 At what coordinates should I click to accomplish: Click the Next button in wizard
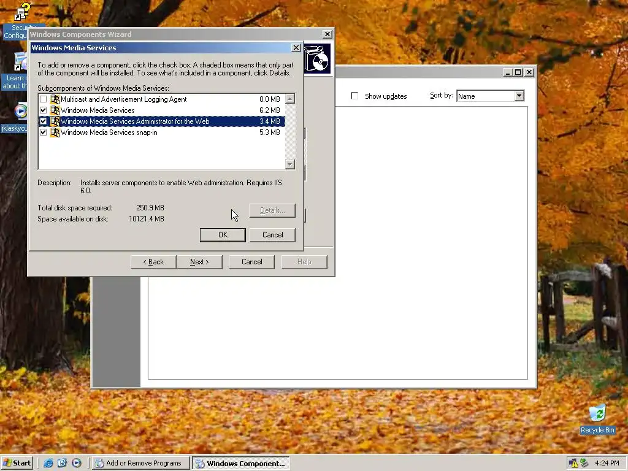[199, 262]
